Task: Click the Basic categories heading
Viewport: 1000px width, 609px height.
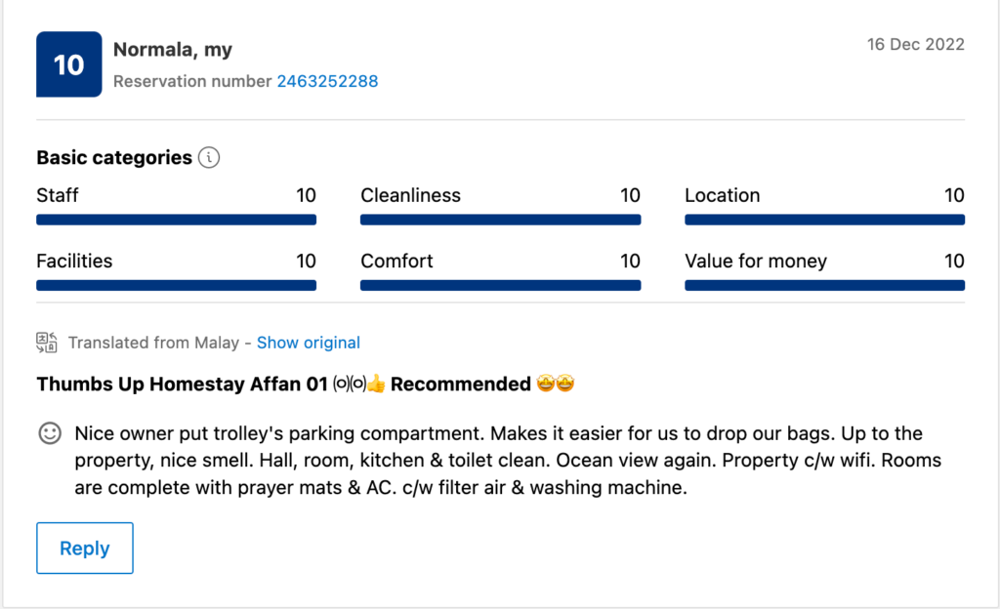Action: pos(114,157)
